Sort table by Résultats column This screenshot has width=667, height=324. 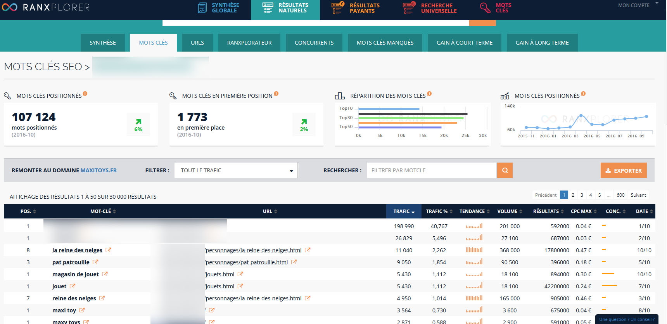click(x=548, y=211)
